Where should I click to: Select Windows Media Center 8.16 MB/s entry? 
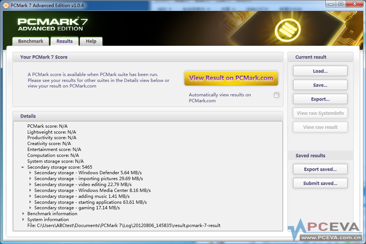(92, 190)
